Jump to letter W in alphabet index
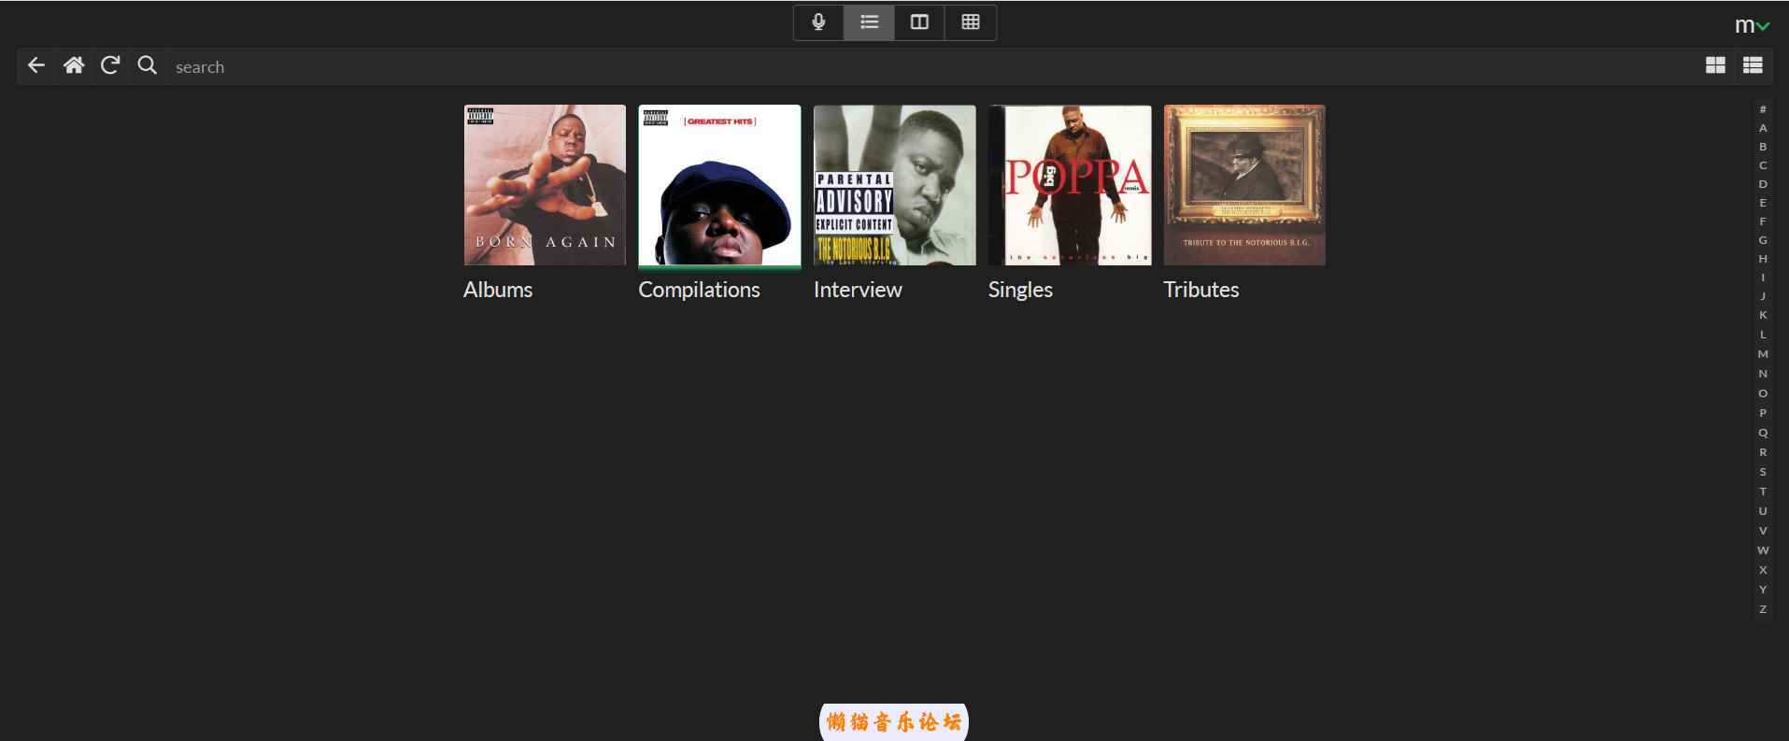 tap(1763, 550)
